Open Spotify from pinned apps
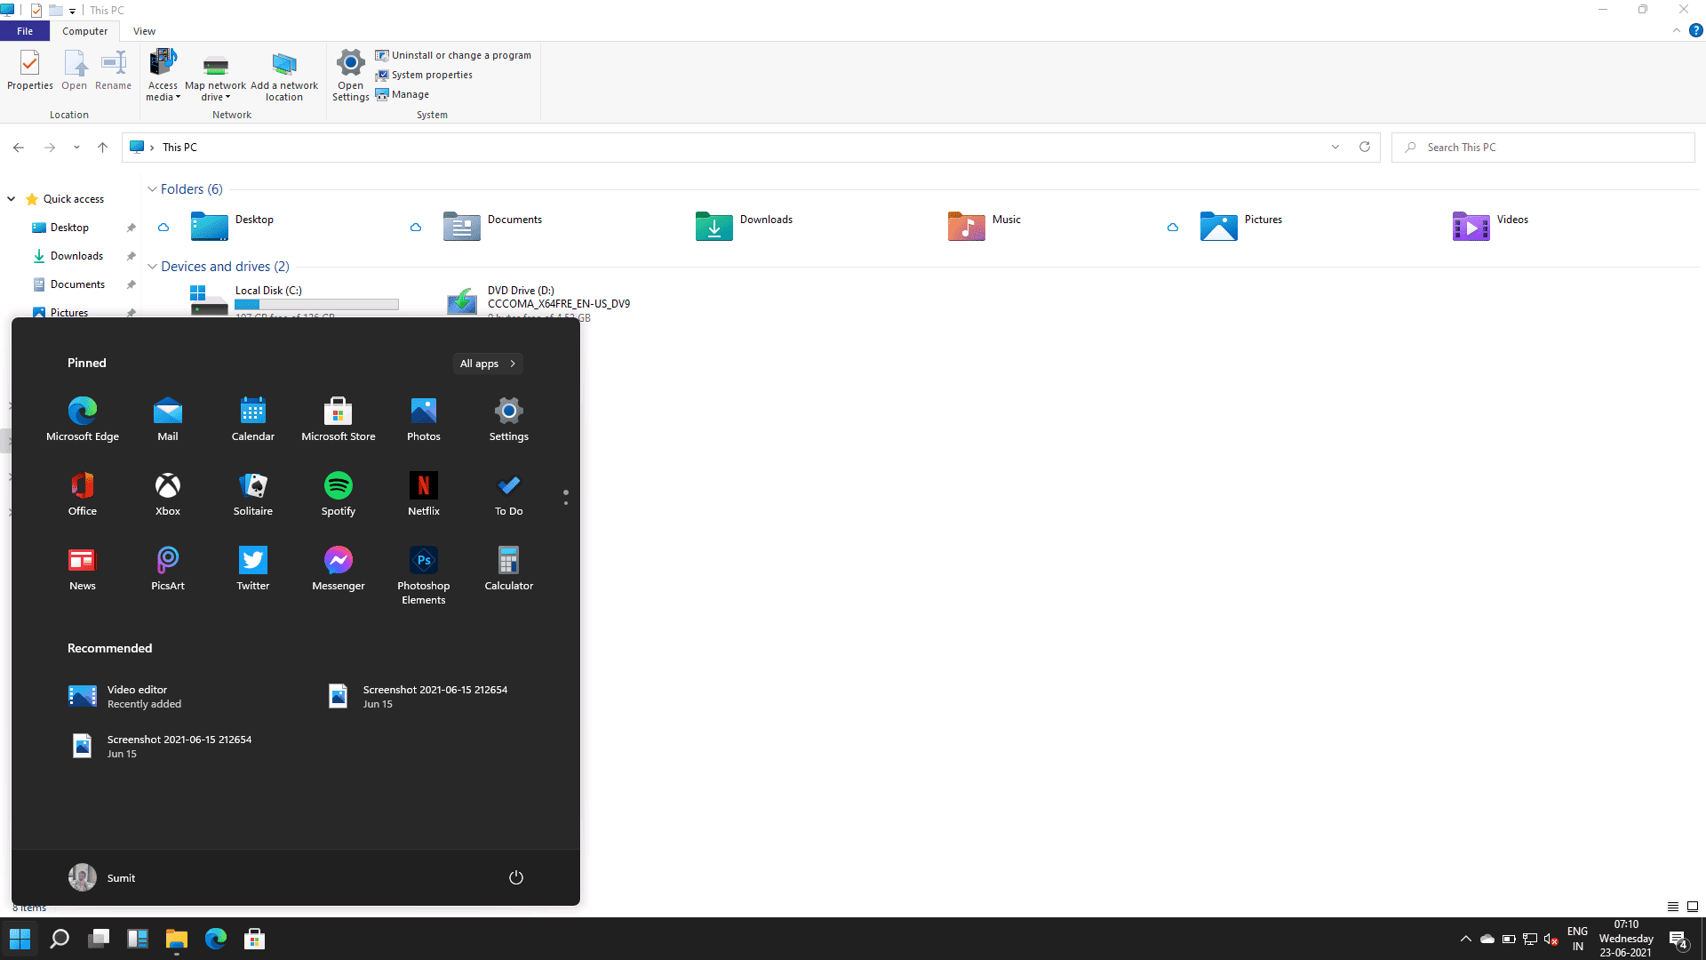 tap(338, 493)
